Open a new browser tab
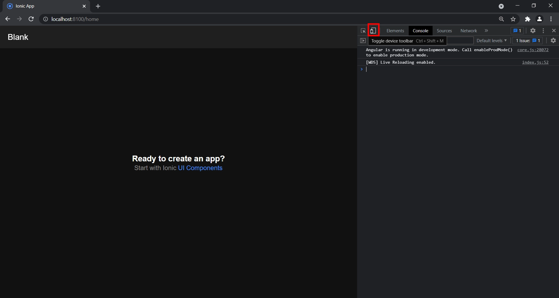Viewport: 559px width, 298px height. [98, 6]
